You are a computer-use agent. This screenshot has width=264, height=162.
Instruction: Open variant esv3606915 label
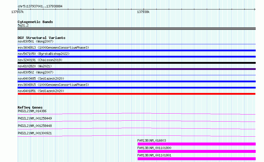[53, 85]
